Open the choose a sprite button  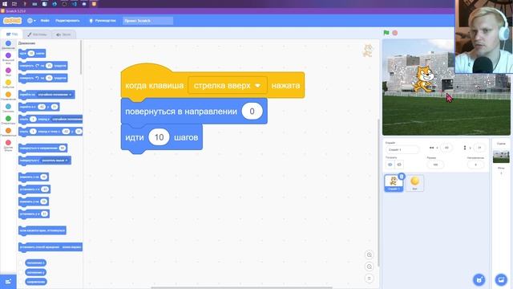(479, 280)
